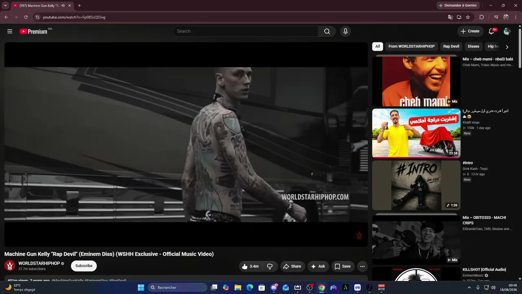Screen dimensions: 522x294
Task: Switch to Chrome in the taskbar
Action: (322, 287)
